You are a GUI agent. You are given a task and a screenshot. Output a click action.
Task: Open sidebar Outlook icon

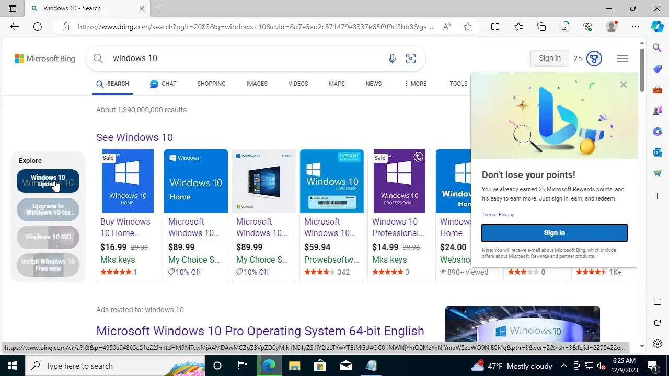click(x=658, y=152)
